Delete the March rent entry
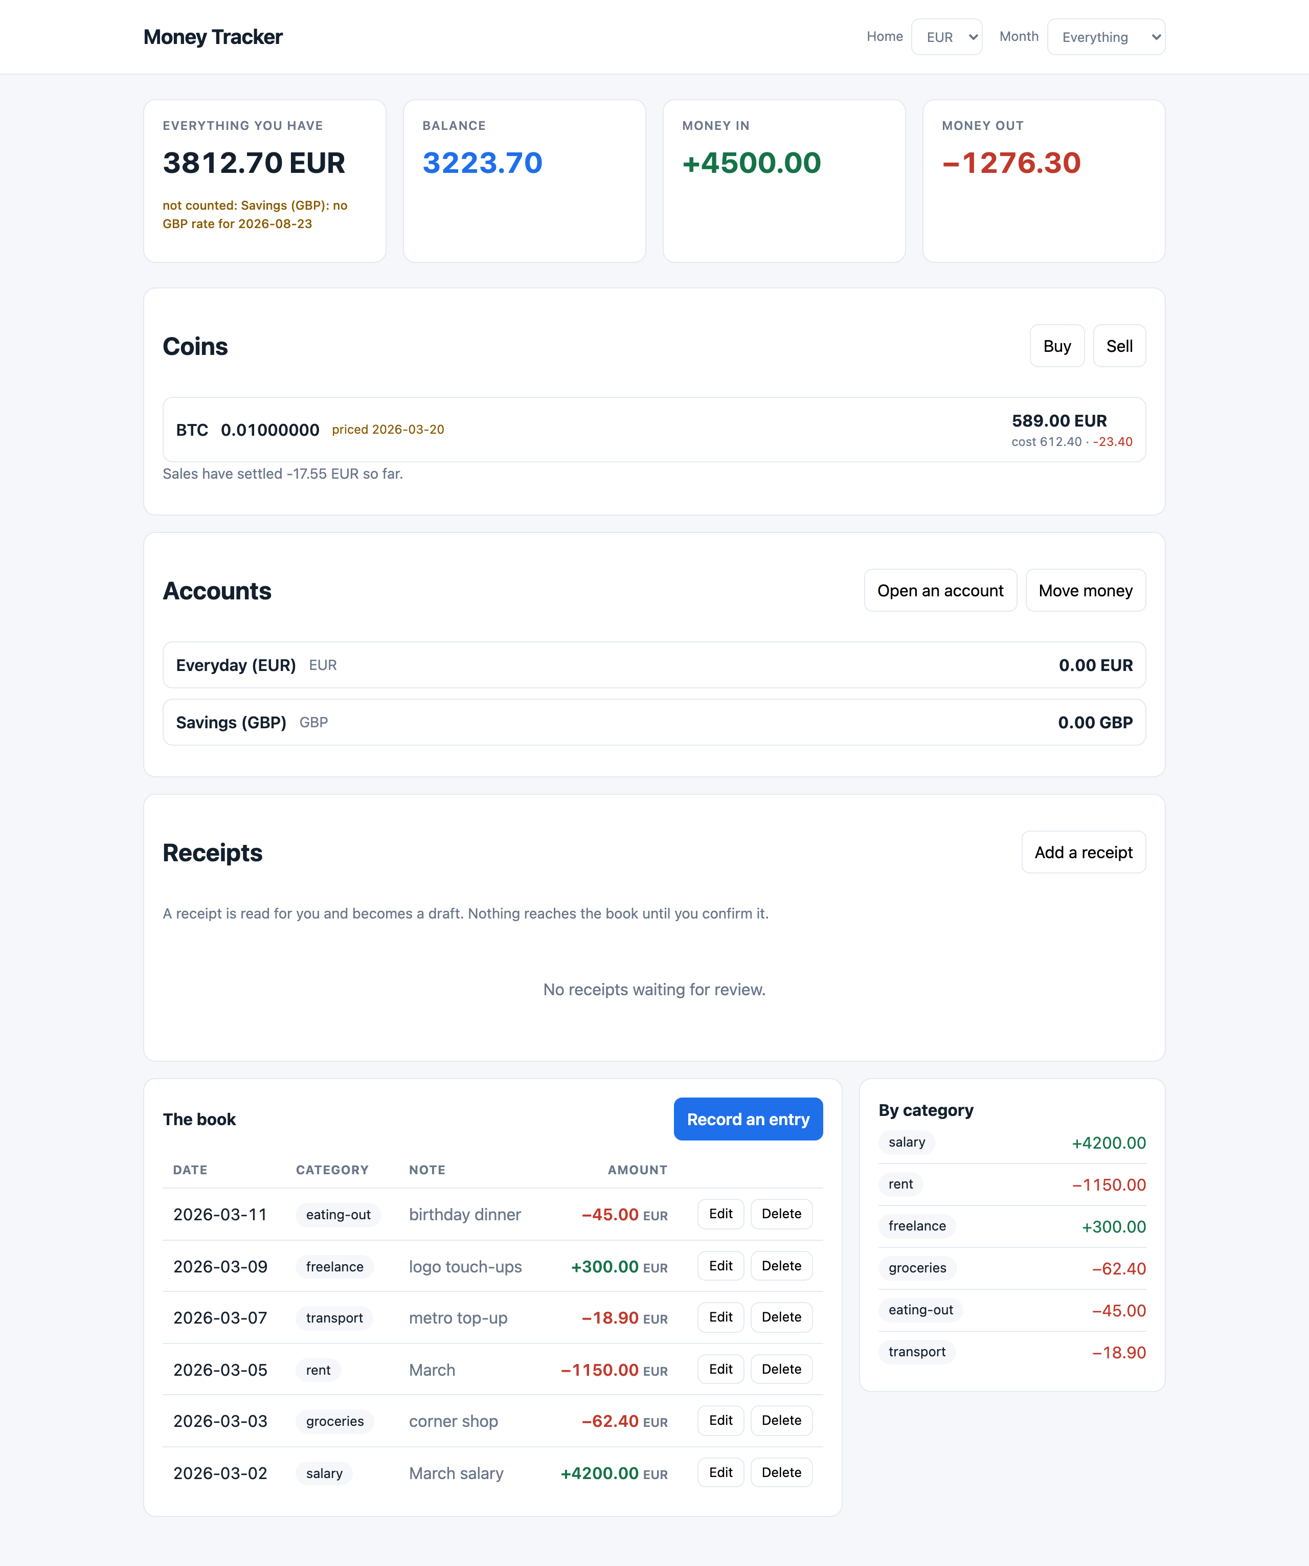The height and width of the screenshot is (1566, 1309). (781, 1369)
